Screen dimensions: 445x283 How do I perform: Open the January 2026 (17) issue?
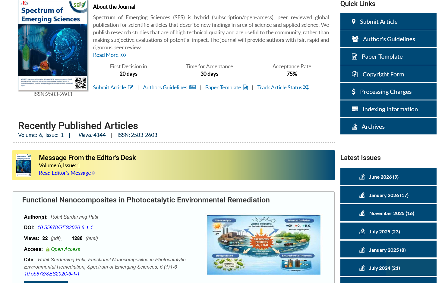[388, 195]
